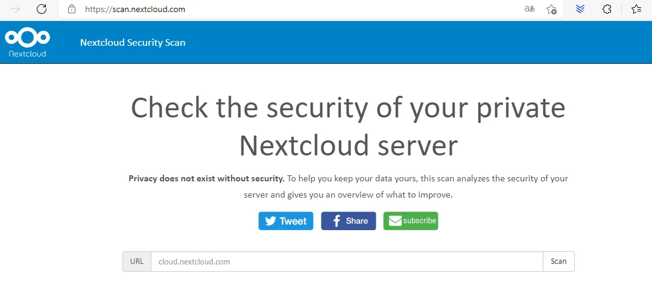Open the browser extensions puzzle icon

[x=607, y=9]
